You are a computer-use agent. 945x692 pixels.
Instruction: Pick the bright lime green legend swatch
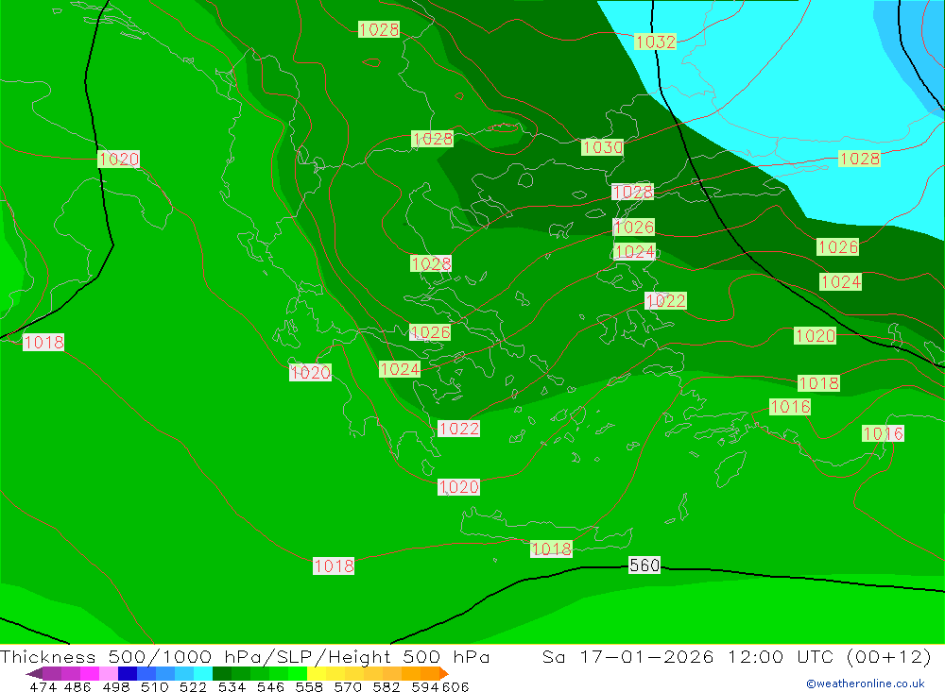298,673
